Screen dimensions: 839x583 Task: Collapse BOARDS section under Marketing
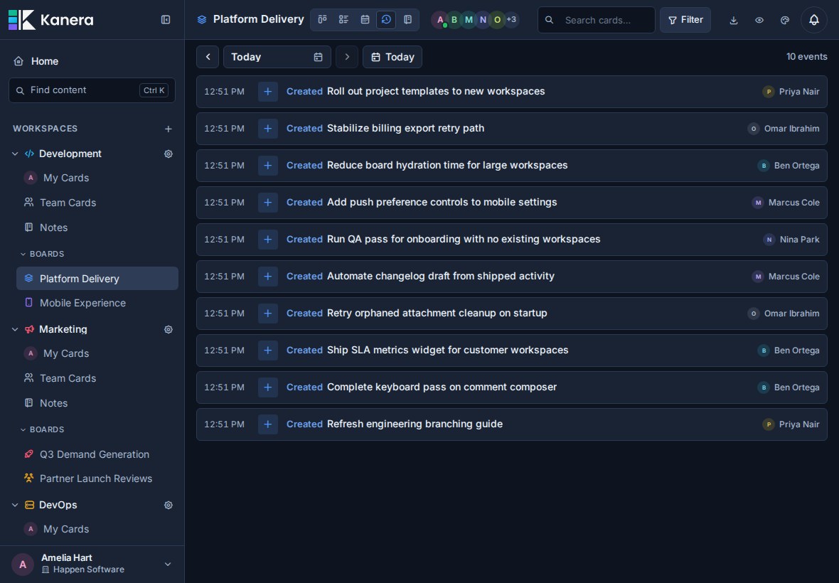point(42,429)
